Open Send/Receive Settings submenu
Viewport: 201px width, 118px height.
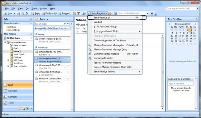click(115, 71)
